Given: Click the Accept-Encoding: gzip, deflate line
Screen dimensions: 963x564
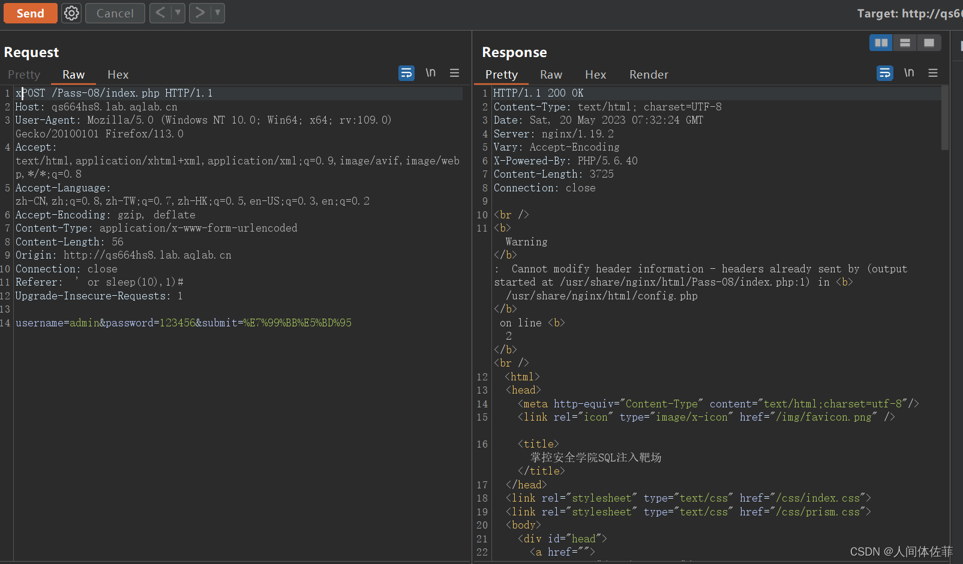Looking at the screenshot, I should coord(106,215).
